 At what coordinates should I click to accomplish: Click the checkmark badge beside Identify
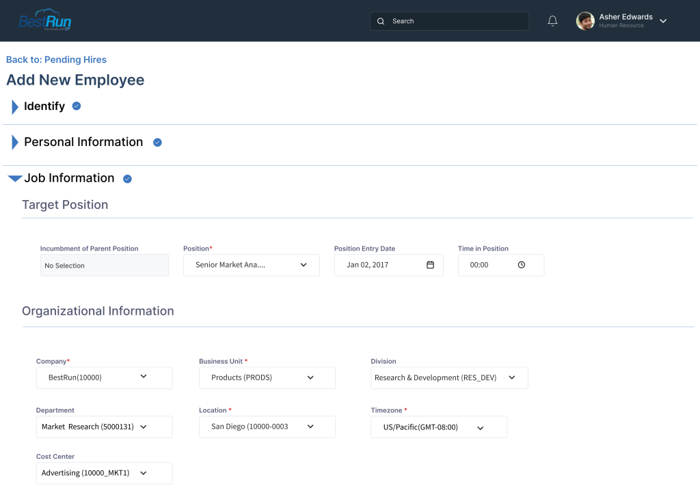[x=76, y=106]
